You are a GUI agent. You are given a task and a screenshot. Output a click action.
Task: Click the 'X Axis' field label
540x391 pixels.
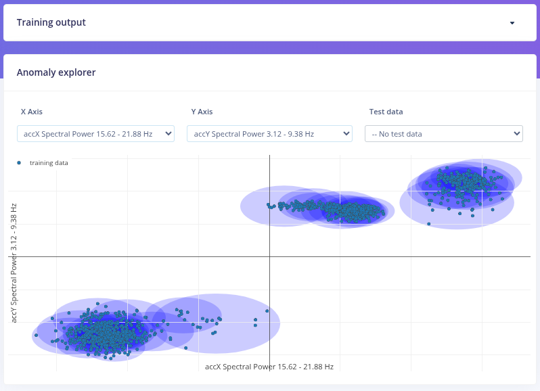[x=32, y=112]
